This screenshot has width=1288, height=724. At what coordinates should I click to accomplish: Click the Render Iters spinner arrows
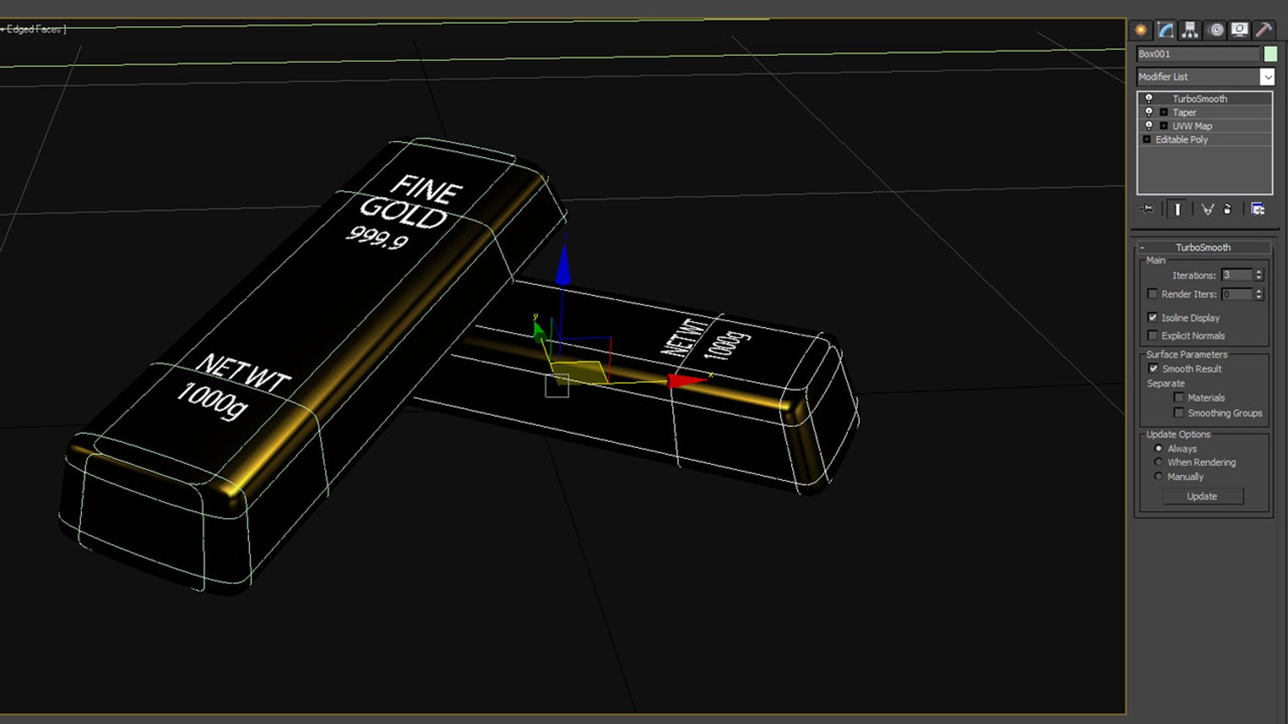(x=1259, y=294)
